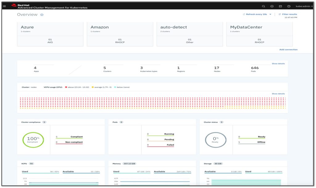316x188 pixels.
Task: Open the kube:admin user dropdown
Action: pos(304,6)
